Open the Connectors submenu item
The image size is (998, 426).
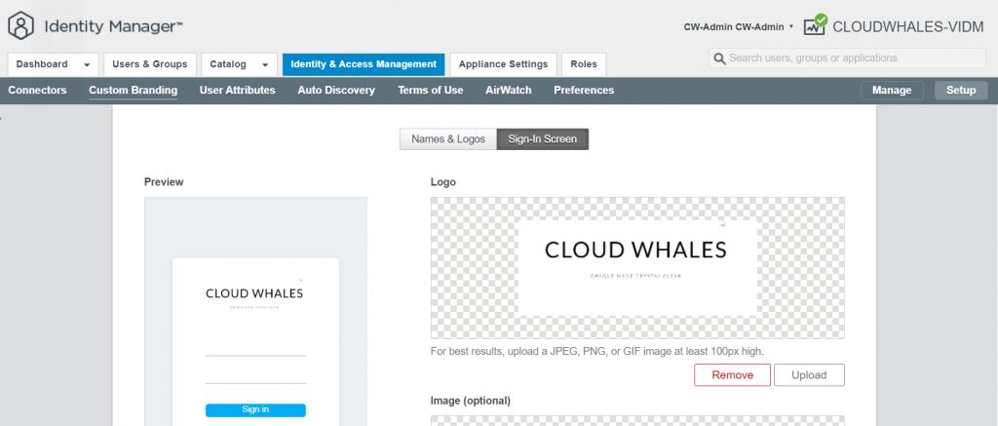pos(38,91)
